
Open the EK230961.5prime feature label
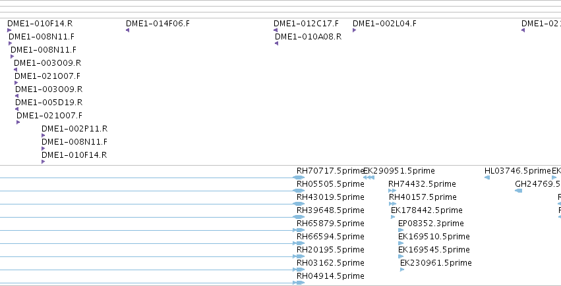[436, 263]
